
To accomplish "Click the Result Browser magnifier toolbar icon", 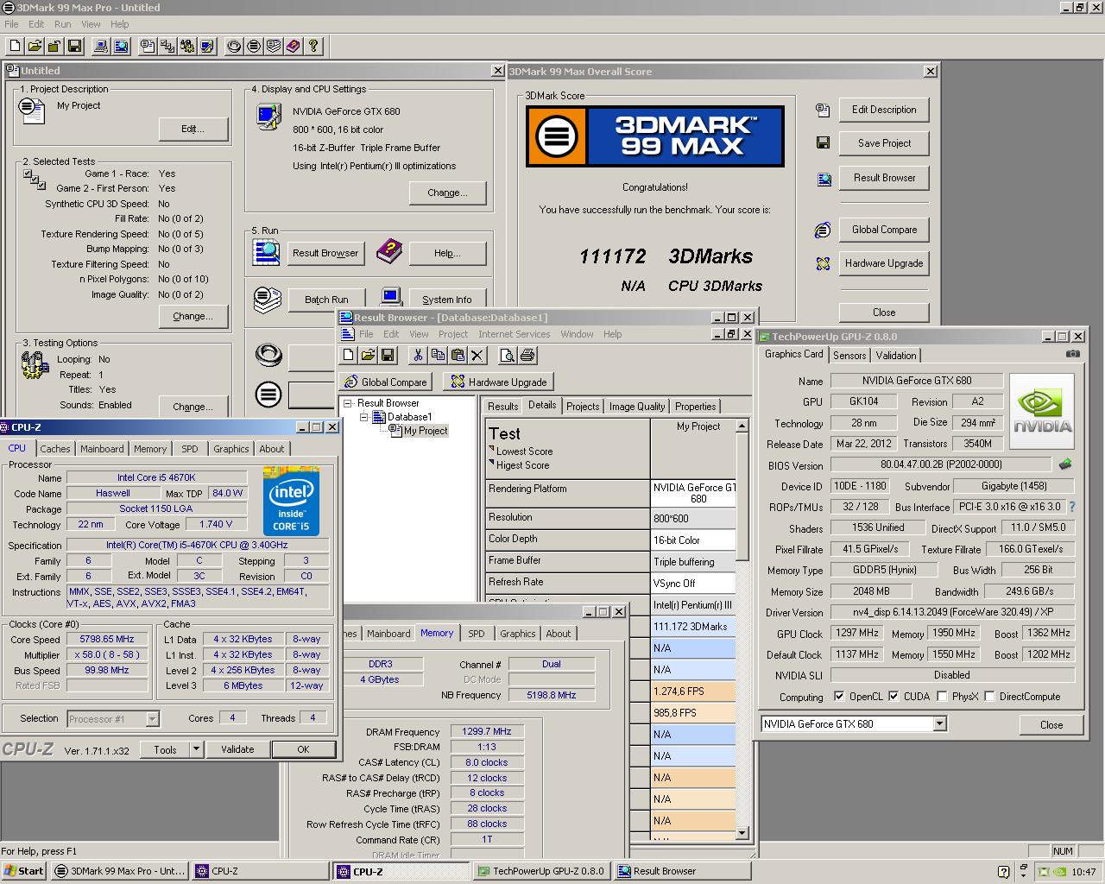I will [x=122, y=46].
